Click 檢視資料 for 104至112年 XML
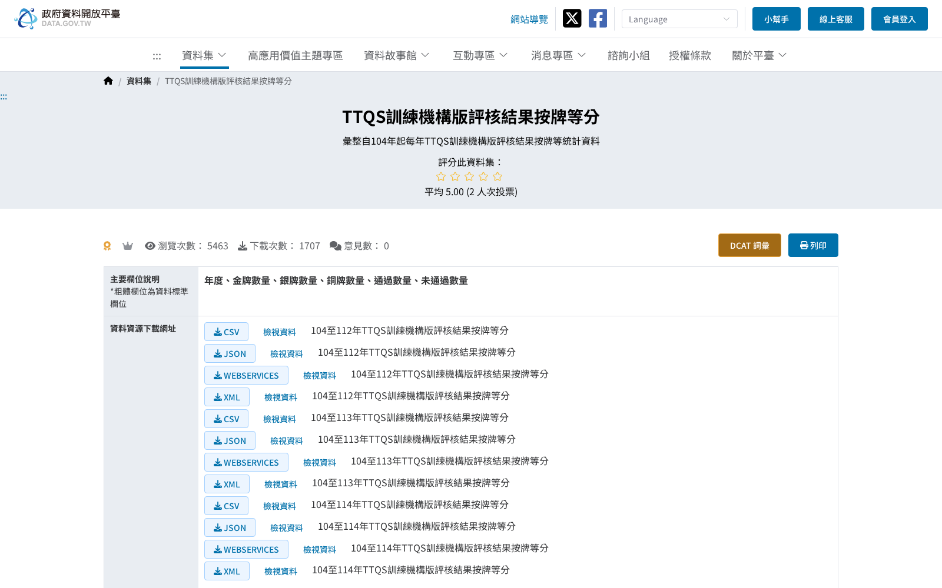Image resolution: width=942 pixels, height=588 pixels. tap(281, 397)
